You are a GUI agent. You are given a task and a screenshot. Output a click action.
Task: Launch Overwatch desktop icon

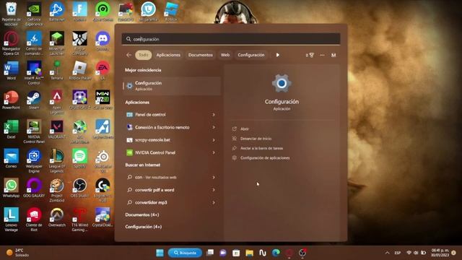coord(56,217)
